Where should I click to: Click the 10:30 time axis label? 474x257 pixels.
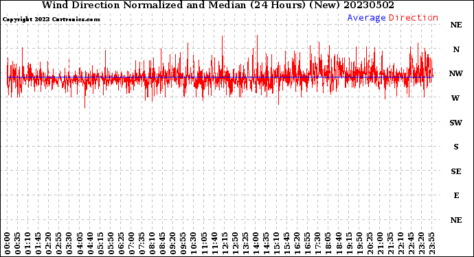(194, 243)
